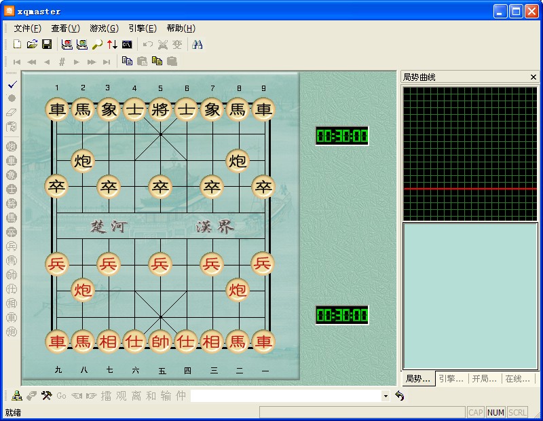Open the 文件(F) menu
The image size is (543, 421).
(x=27, y=29)
